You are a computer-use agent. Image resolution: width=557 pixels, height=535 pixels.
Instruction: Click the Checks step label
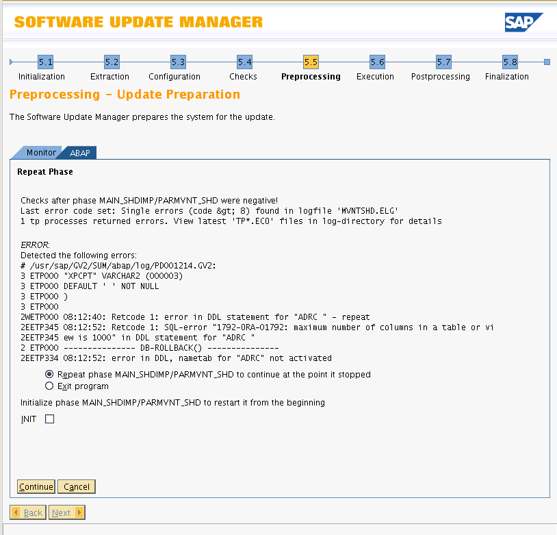(x=243, y=77)
